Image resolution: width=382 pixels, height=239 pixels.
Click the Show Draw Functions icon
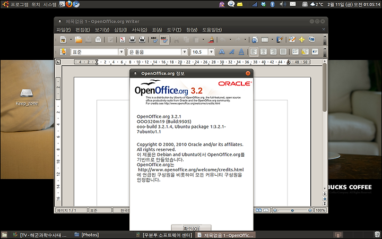280,39
